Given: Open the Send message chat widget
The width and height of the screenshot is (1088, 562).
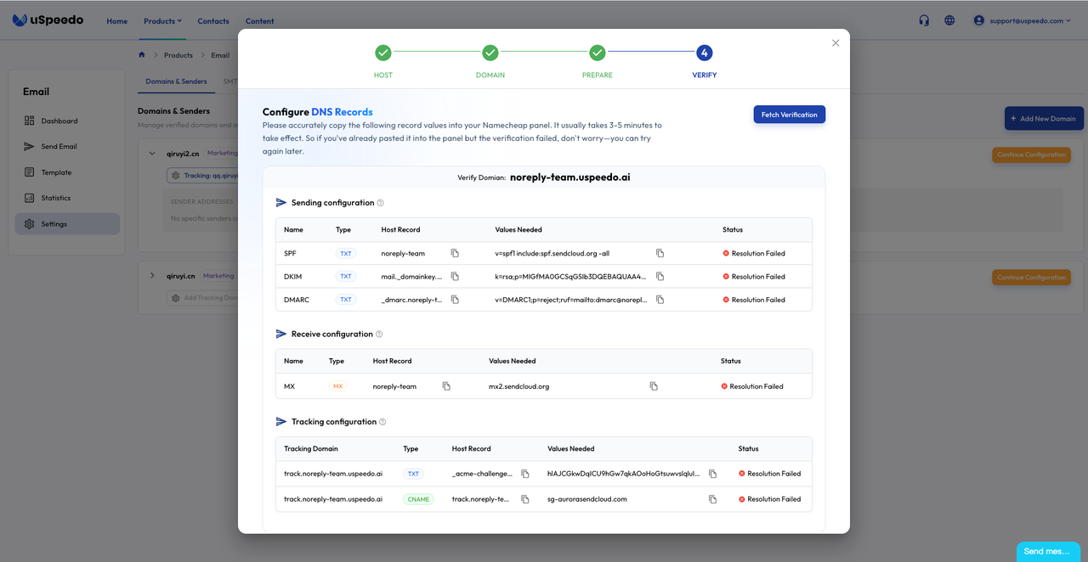Looking at the screenshot, I should [x=1046, y=551].
